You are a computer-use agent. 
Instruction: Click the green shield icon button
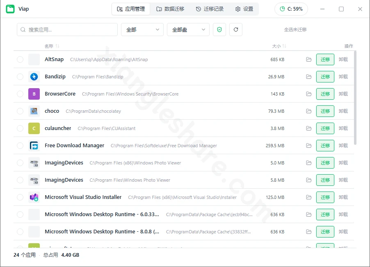click(219, 30)
